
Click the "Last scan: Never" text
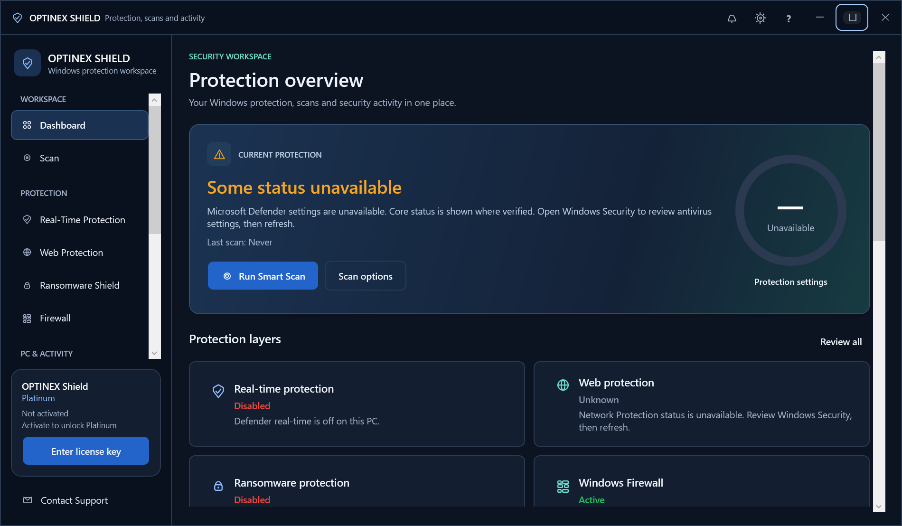(x=240, y=242)
